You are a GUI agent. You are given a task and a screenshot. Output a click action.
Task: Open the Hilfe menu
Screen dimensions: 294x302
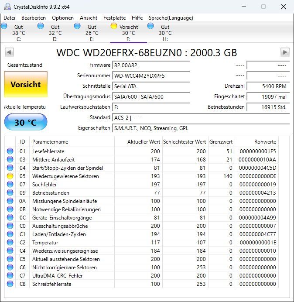(x=137, y=18)
